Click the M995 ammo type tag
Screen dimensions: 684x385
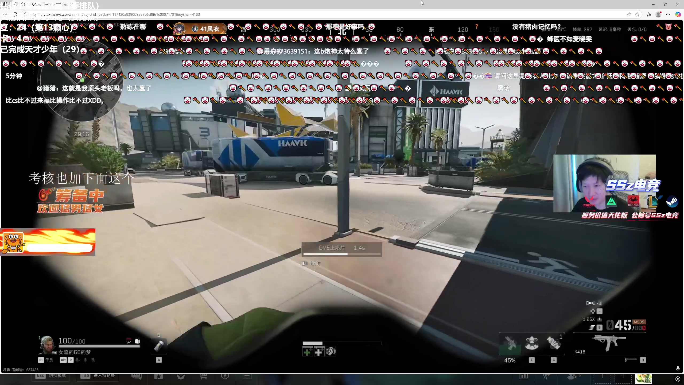click(639, 322)
